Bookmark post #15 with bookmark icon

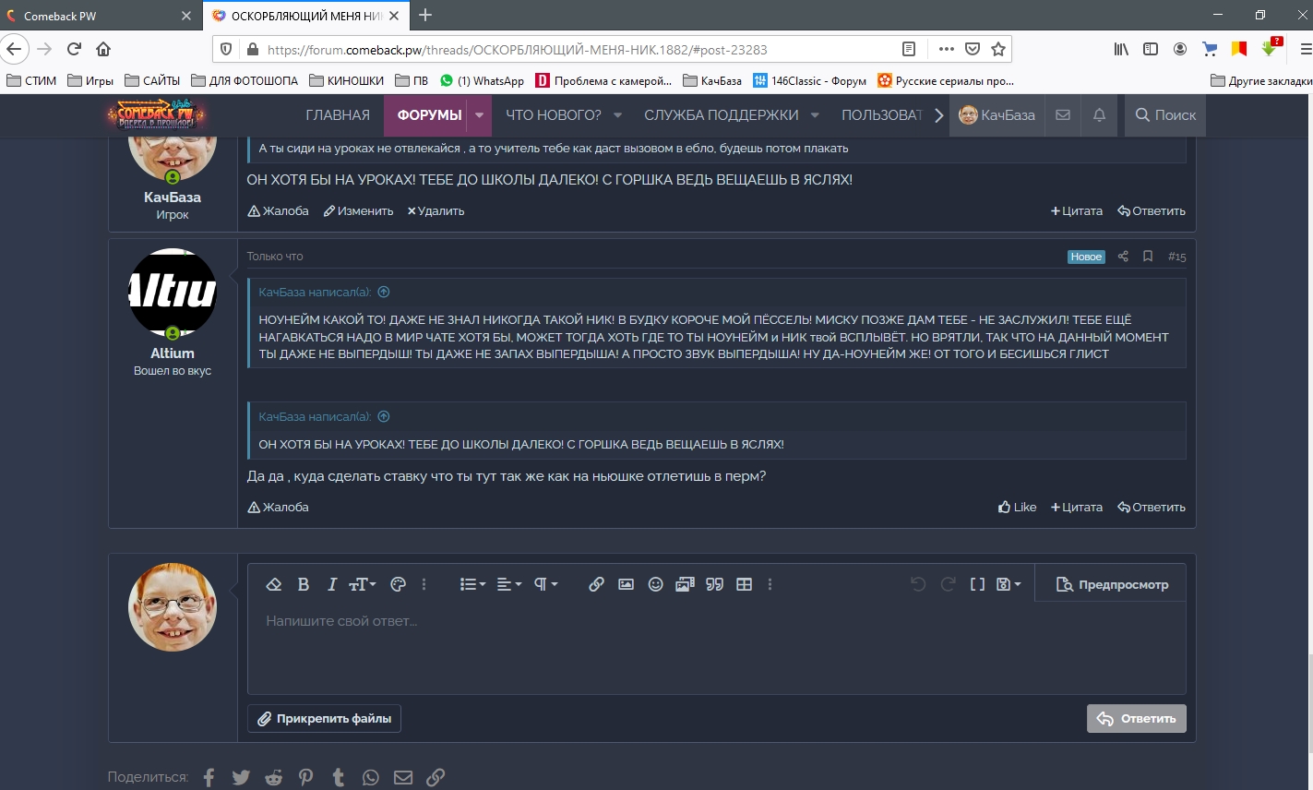coord(1148,257)
